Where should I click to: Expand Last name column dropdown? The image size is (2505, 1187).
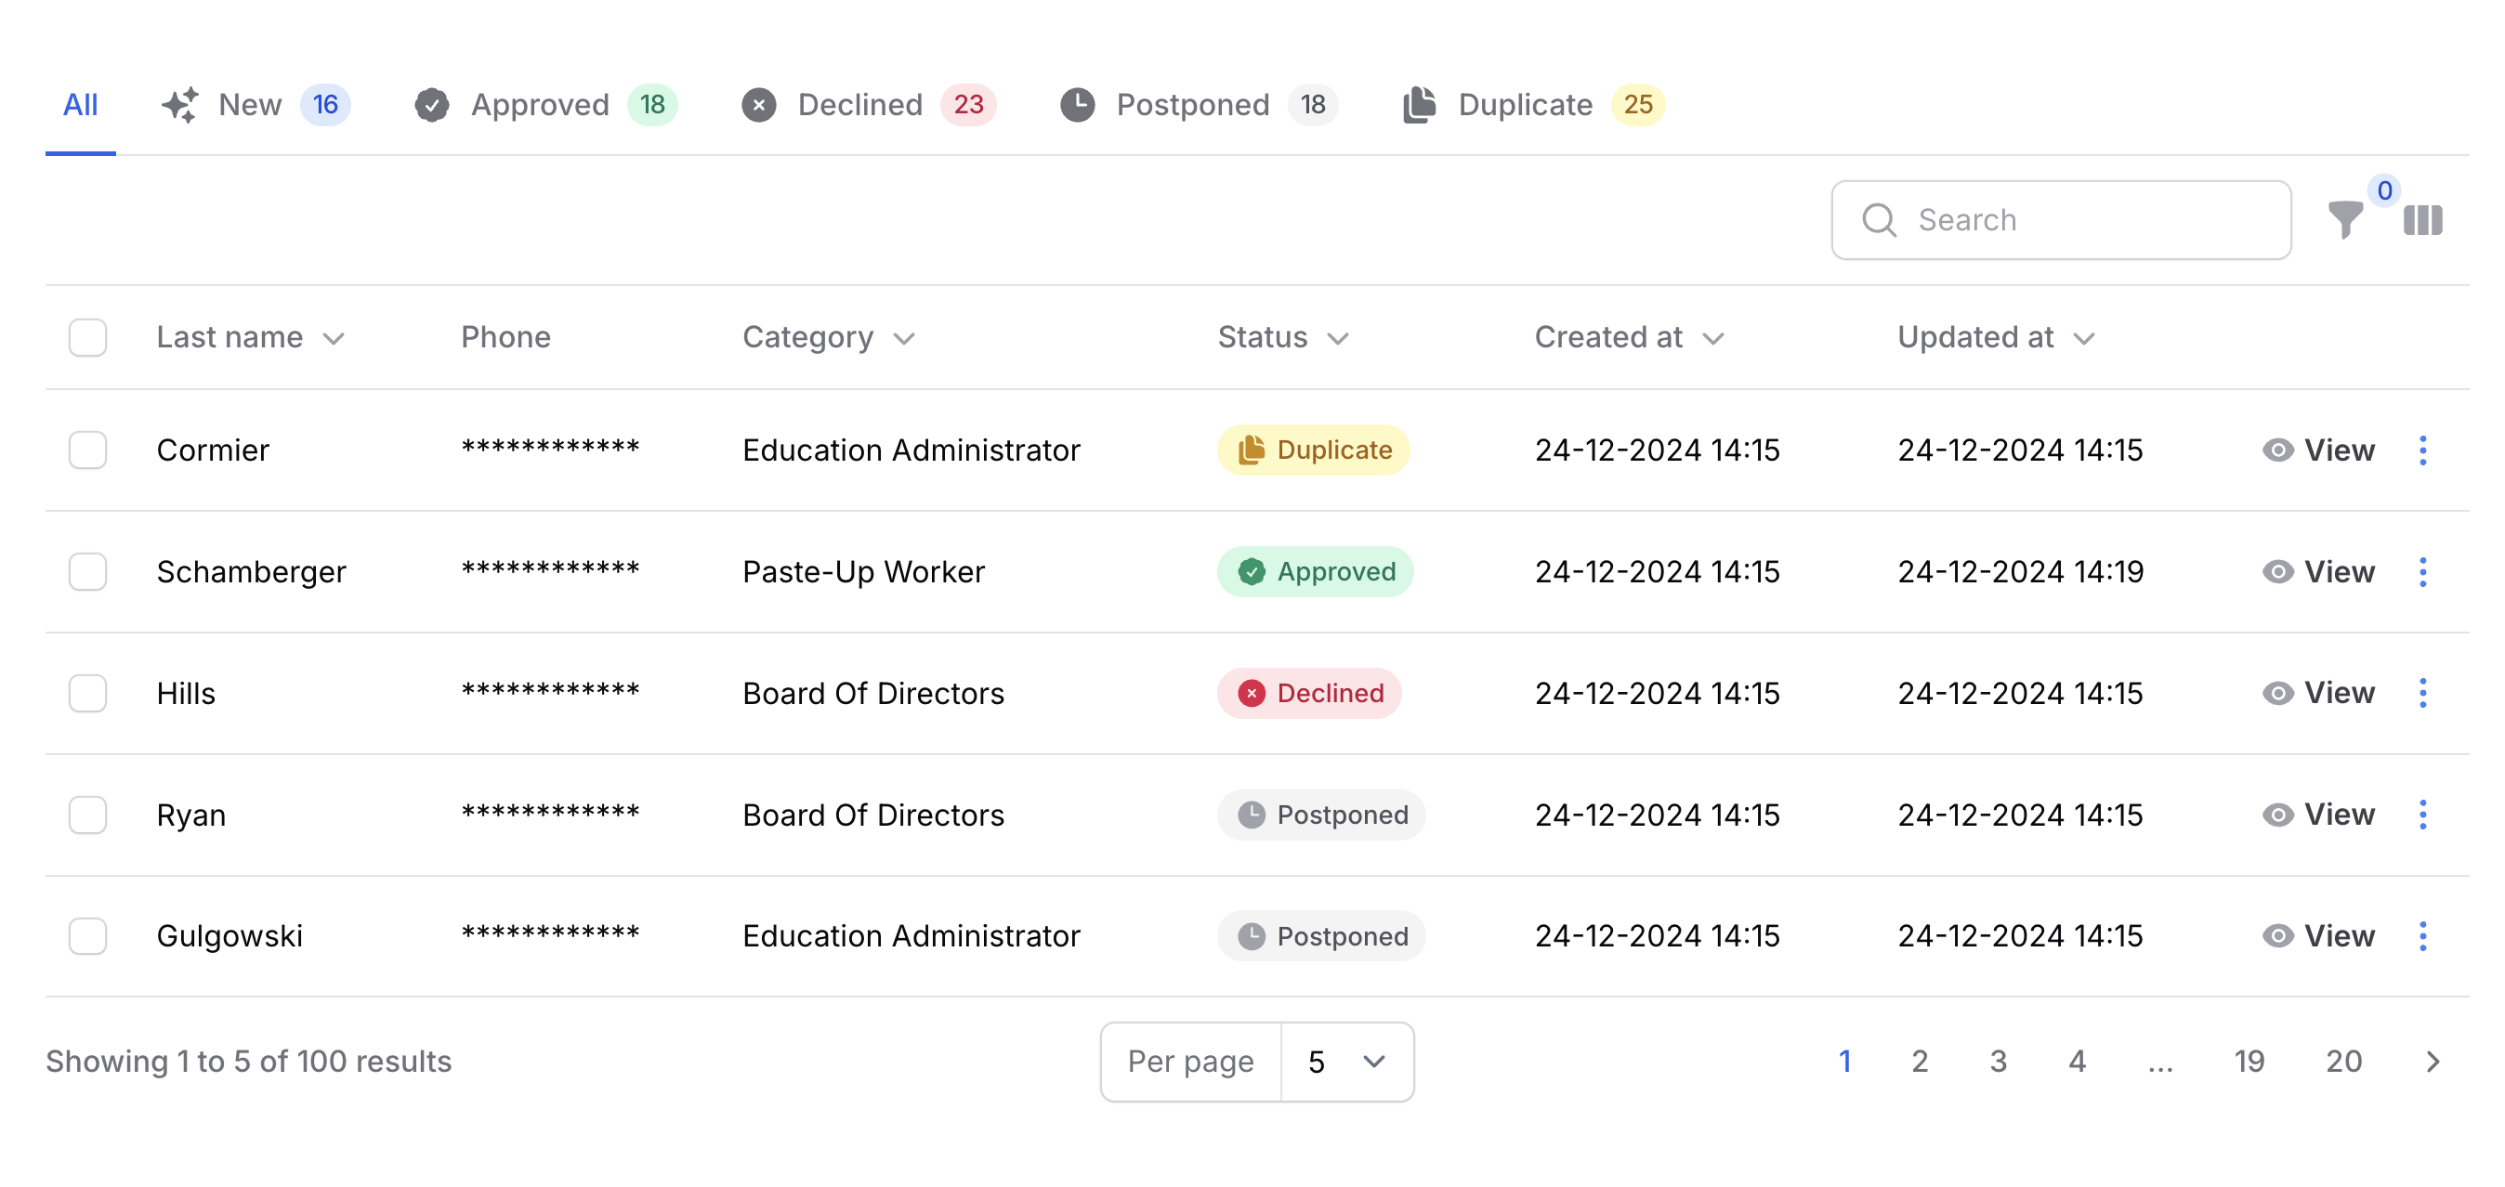tap(335, 339)
